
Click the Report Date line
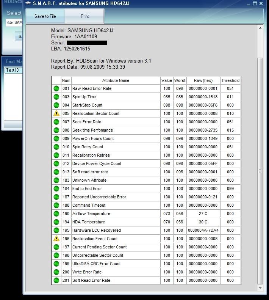tap(88, 67)
